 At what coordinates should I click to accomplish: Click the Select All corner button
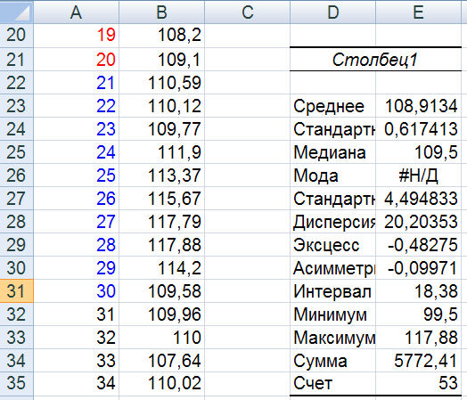[16, 12]
